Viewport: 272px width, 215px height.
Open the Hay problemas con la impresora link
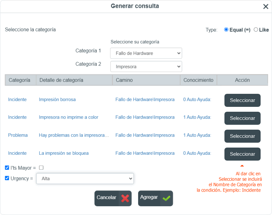point(74,135)
